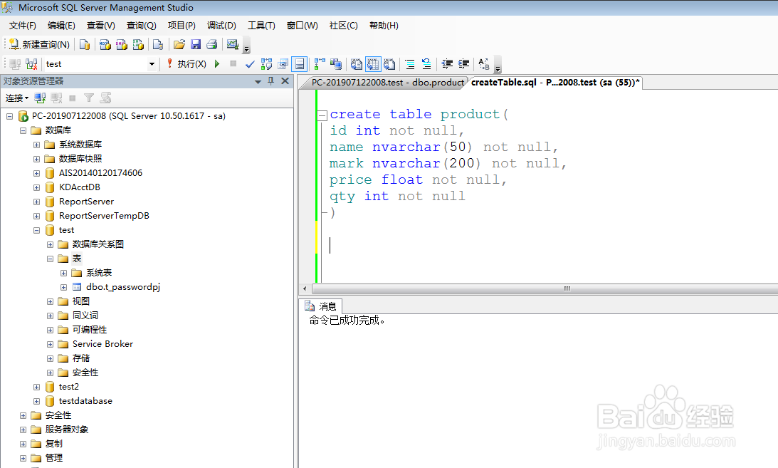Open the Community (社区) menu
This screenshot has height=468, width=778.
343,26
